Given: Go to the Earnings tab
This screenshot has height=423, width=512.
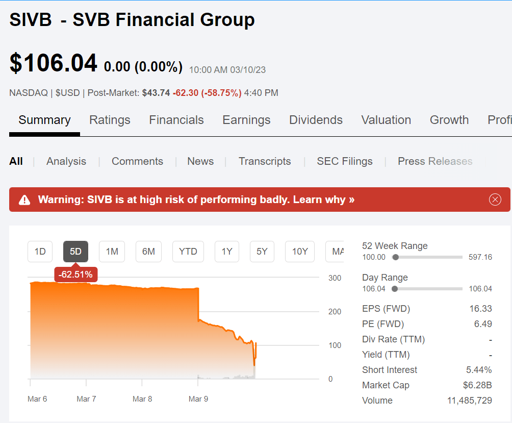Looking at the screenshot, I should click(246, 120).
